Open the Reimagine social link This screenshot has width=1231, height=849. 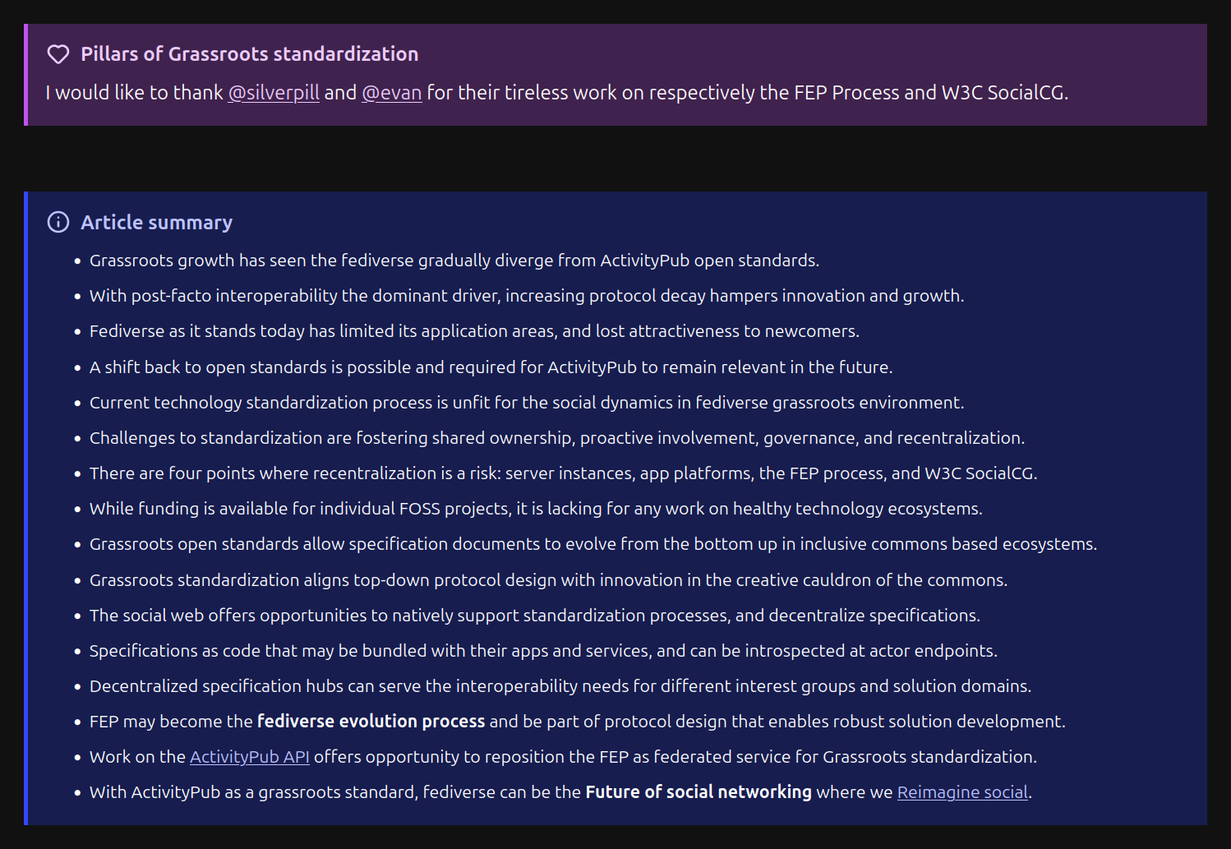pos(961,792)
